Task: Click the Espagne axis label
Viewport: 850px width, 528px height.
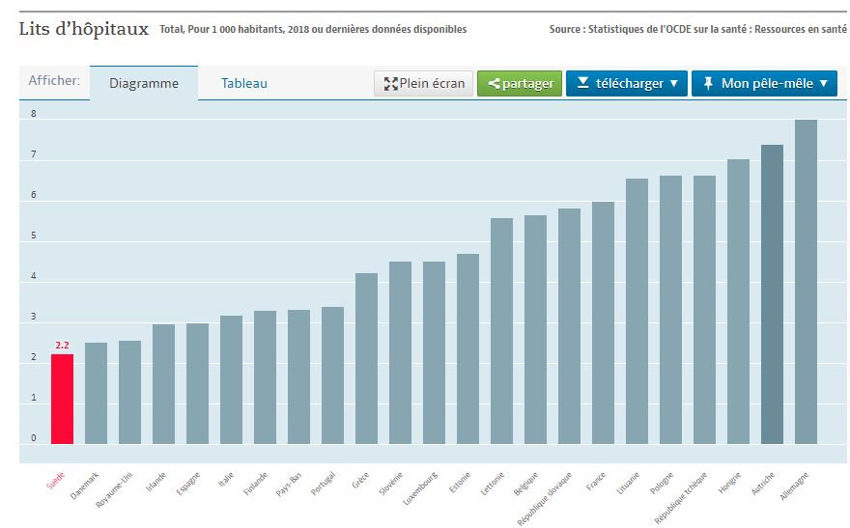Action: coord(188,484)
